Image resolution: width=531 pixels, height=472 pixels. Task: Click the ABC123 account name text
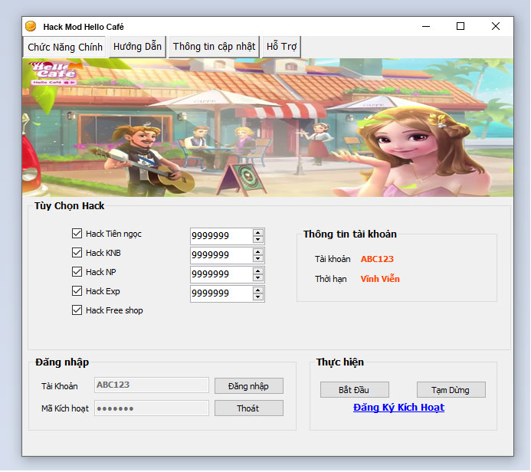click(377, 259)
